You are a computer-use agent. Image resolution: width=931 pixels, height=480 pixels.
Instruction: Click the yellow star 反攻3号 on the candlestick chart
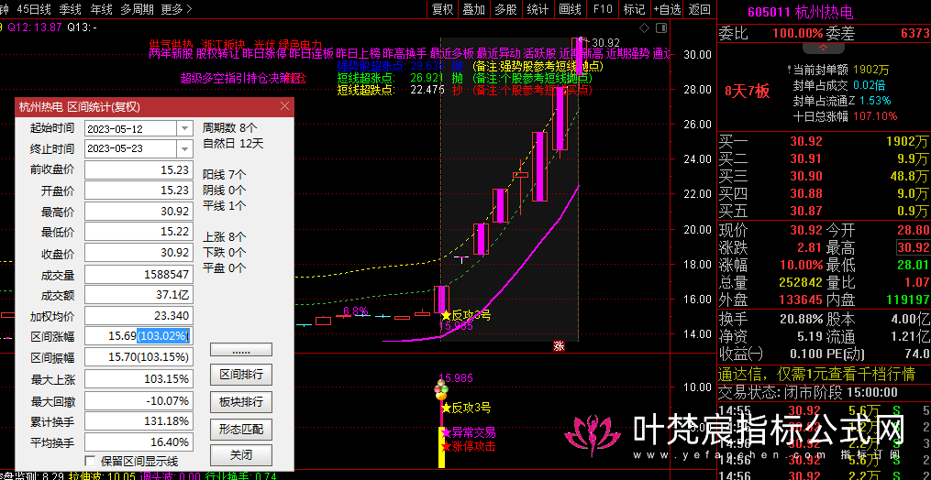point(466,316)
